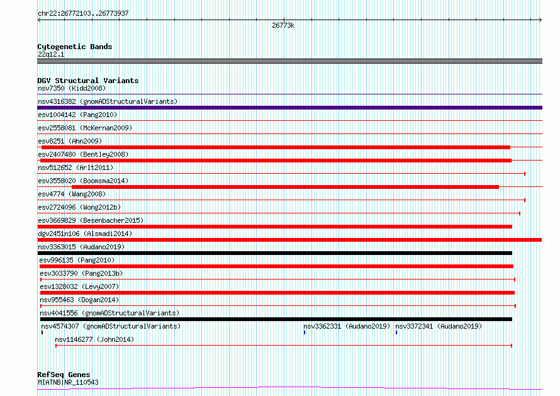Select esv996135 (Pang2010) variant label
560x396 pixels.
[x=77, y=260]
